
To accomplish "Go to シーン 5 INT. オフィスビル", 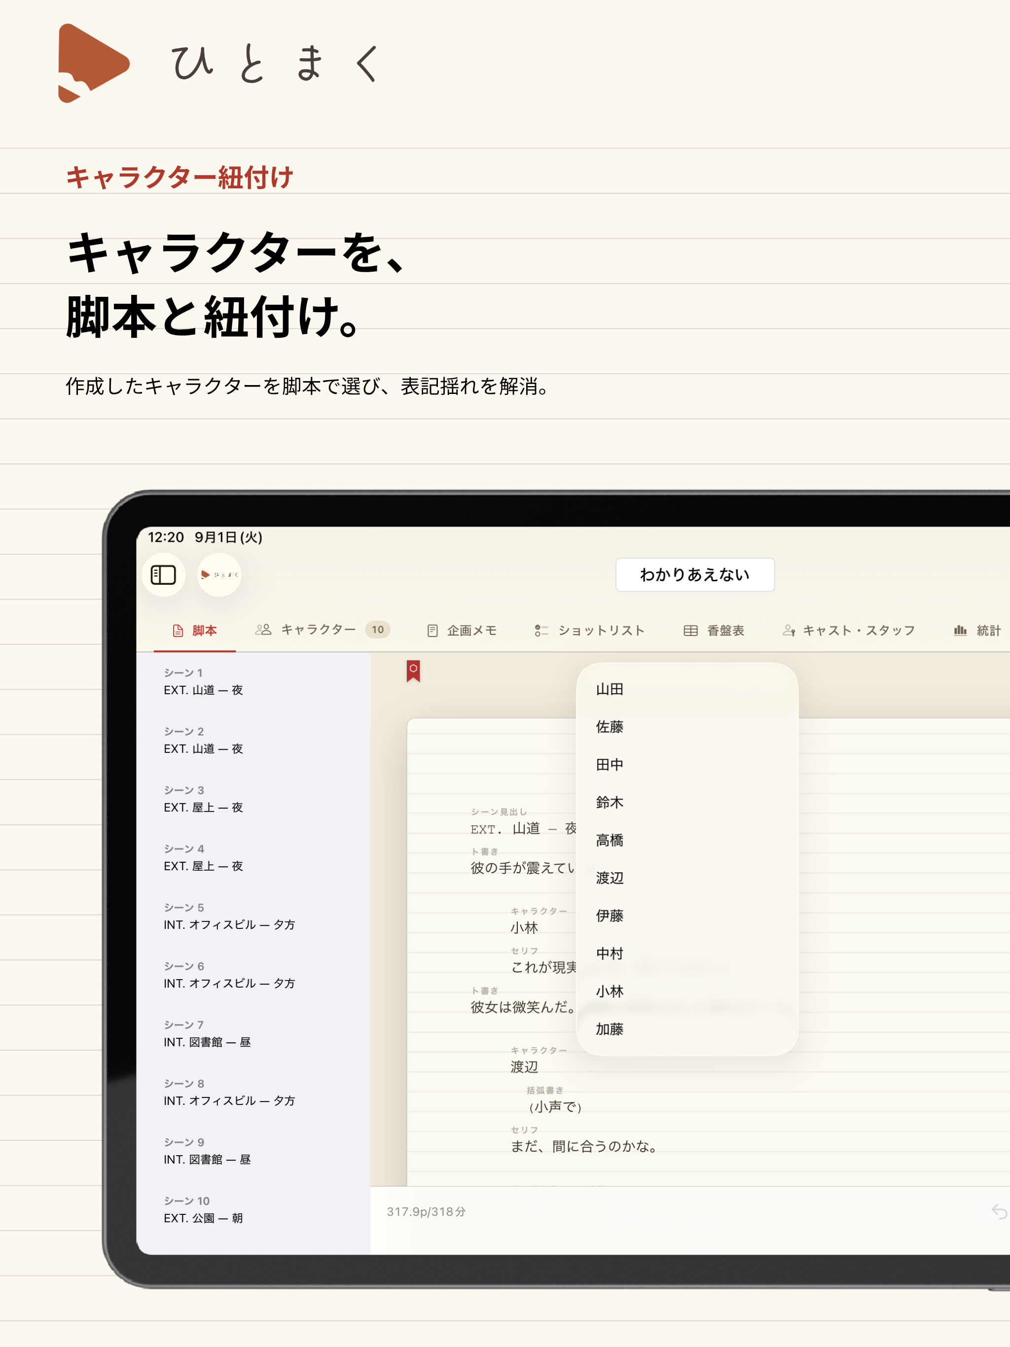I will pyautogui.click(x=253, y=916).
